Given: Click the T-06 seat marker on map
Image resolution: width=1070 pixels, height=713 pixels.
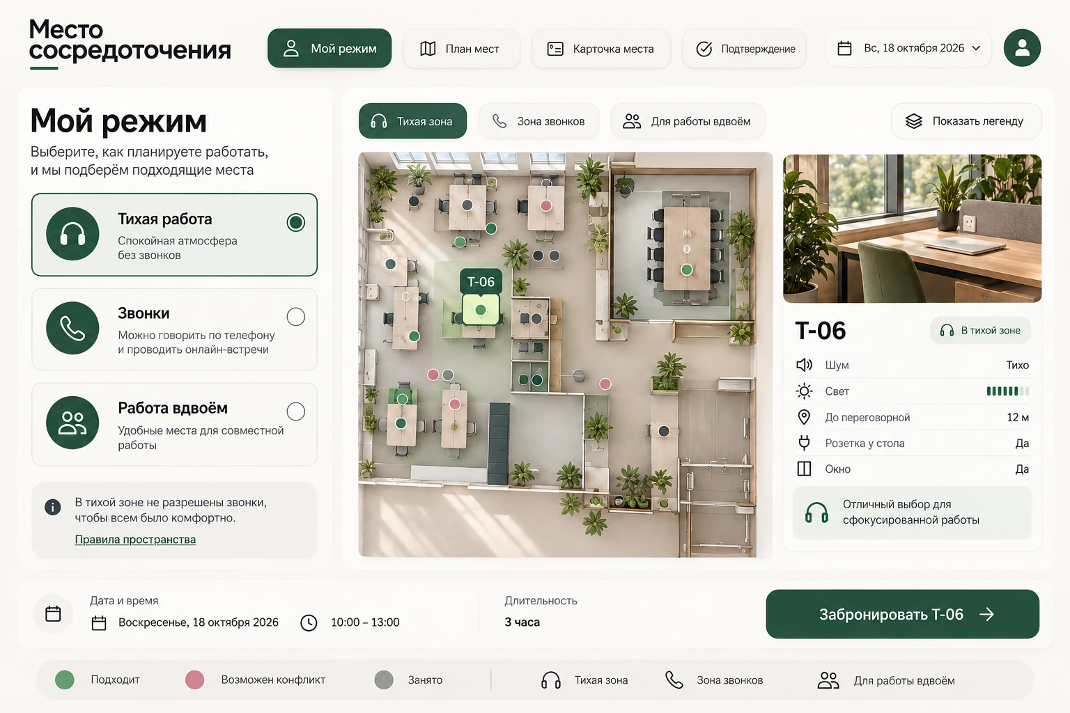Looking at the screenshot, I should pyautogui.click(x=481, y=310).
